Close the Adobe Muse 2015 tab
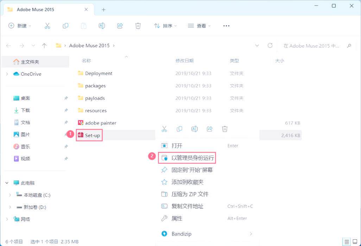Image resolution: width=361 pixels, height=246 pixels. pos(86,10)
